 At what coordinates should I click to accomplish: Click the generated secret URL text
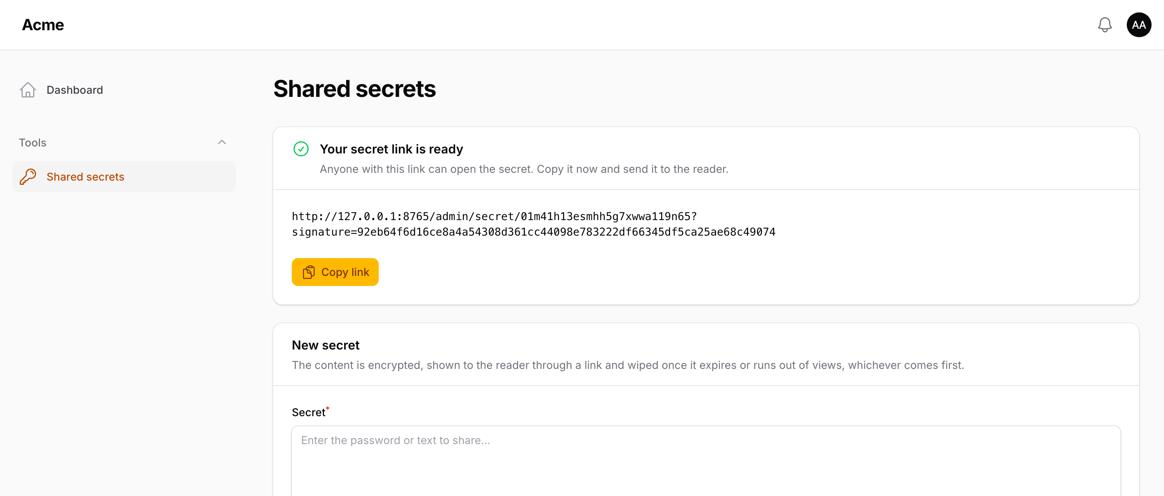click(533, 224)
